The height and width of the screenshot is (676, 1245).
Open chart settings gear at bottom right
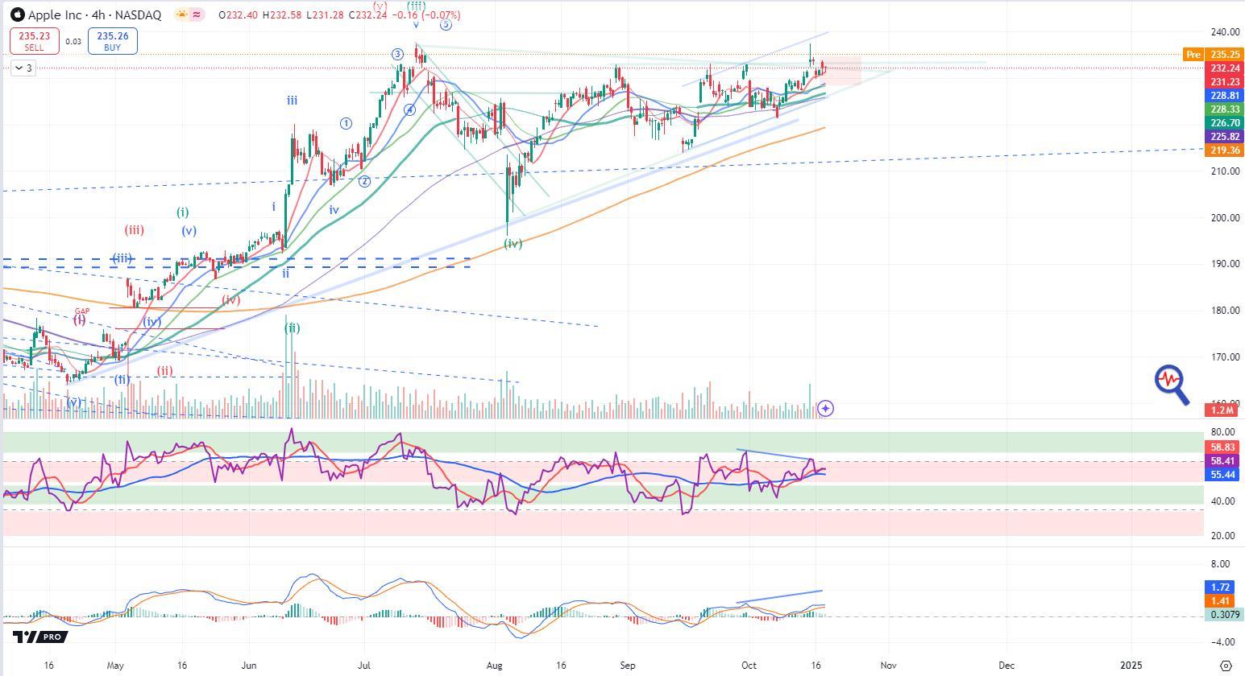(x=1226, y=666)
